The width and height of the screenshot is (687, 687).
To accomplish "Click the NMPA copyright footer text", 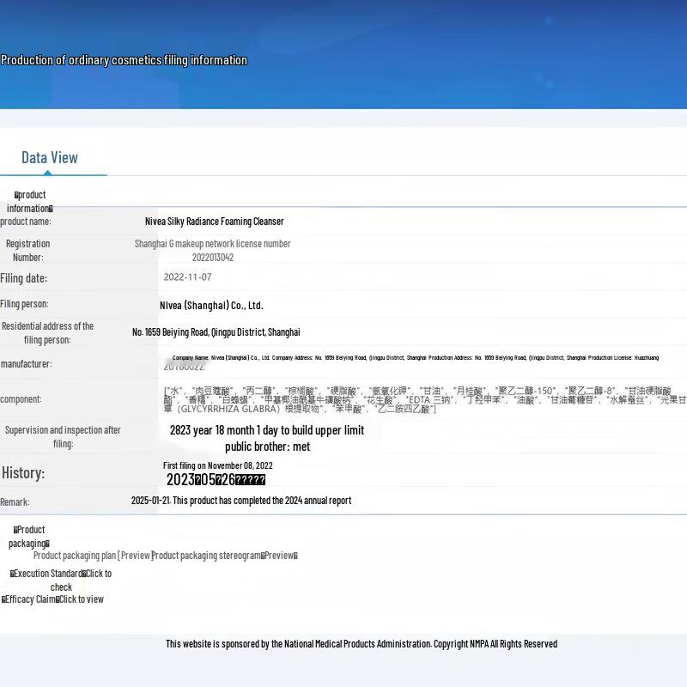I will (361, 644).
